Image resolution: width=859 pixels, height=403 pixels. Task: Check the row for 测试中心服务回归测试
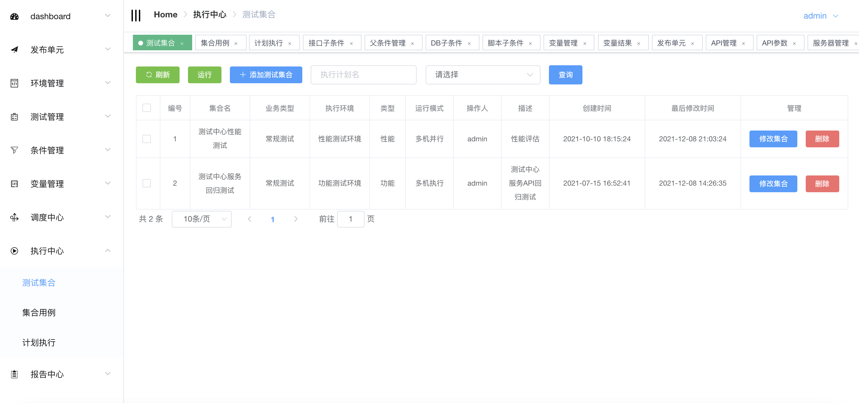[147, 183]
